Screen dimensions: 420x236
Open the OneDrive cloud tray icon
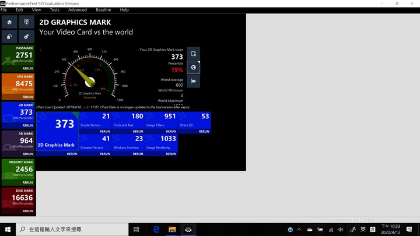click(310, 230)
